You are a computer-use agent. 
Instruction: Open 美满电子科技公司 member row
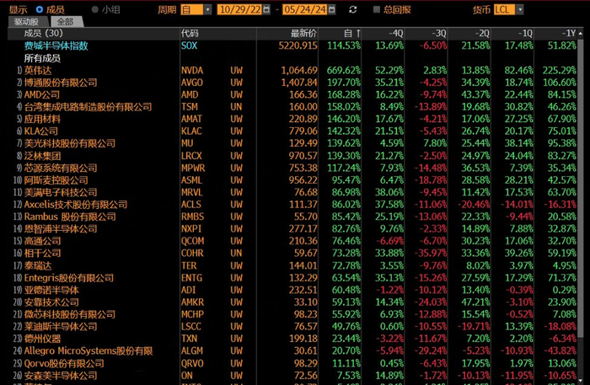tap(61, 192)
